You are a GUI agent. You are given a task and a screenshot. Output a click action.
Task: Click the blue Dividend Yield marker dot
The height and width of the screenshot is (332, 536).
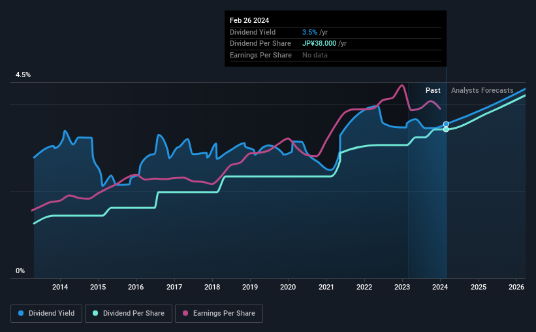[x=446, y=124]
